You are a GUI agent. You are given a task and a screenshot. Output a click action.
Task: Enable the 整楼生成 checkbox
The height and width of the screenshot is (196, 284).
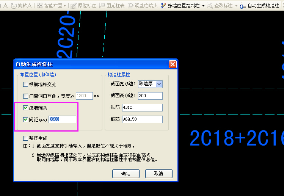click(25, 138)
